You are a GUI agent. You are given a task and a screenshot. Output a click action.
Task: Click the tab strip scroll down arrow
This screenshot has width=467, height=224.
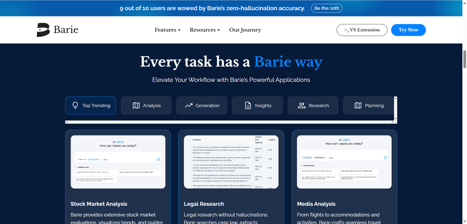pos(396,119)
